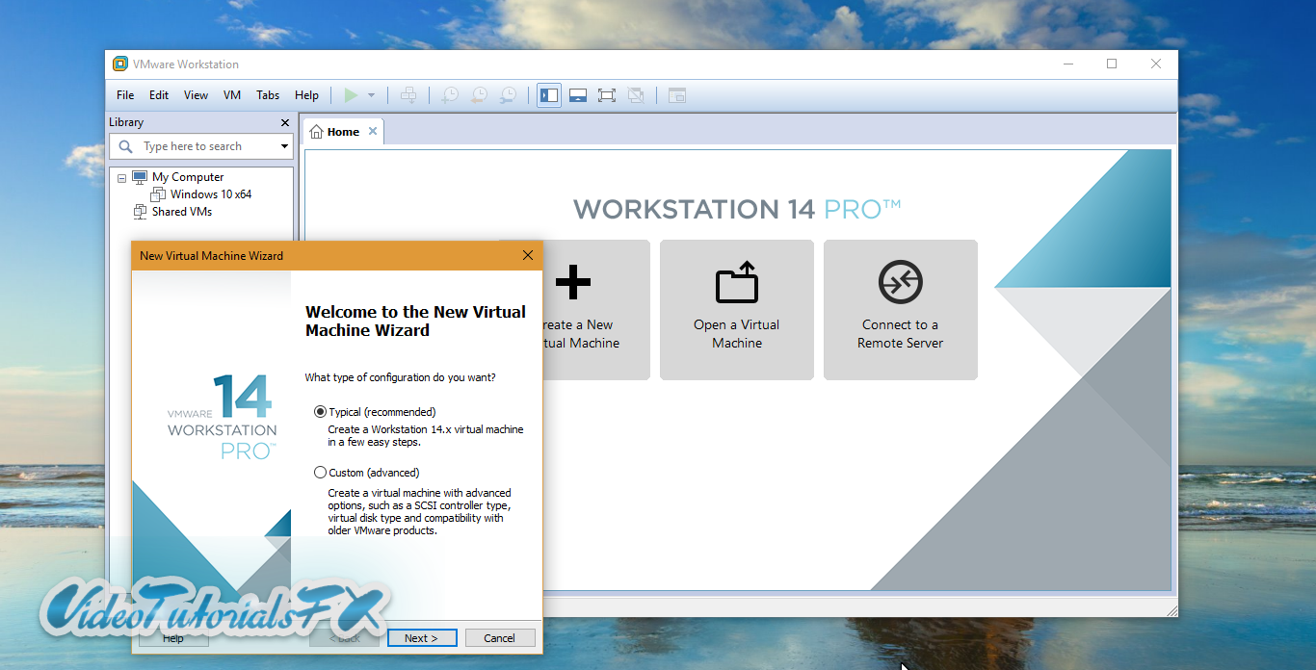Click the Revert to Snapshot icon
This screenshot has height=670, width=1316.
click(479, 95)
